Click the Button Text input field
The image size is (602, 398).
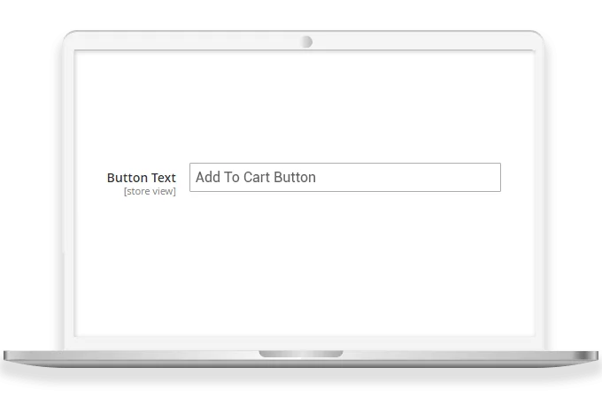click(344, 177)
